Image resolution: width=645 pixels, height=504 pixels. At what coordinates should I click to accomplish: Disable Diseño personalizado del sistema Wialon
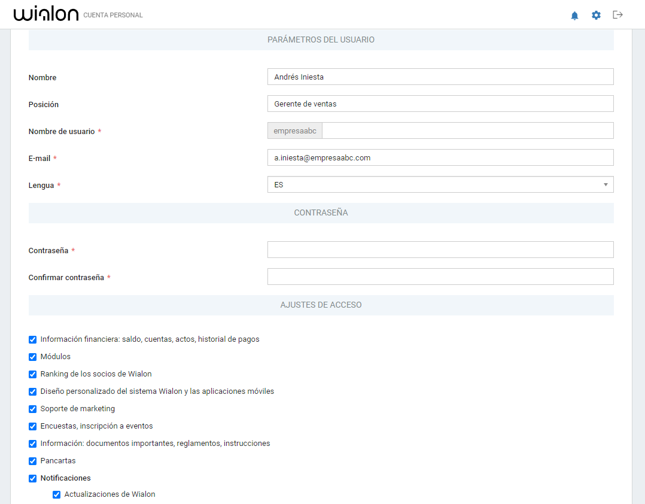(x=32, y=391)
